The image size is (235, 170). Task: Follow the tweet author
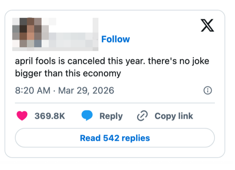115,39
